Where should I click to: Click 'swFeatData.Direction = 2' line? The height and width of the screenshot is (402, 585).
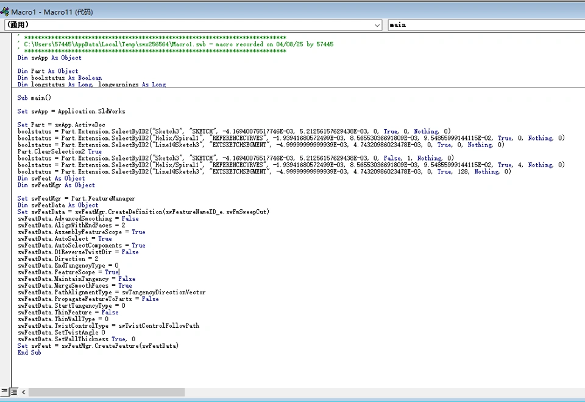(x=58, y=258)
